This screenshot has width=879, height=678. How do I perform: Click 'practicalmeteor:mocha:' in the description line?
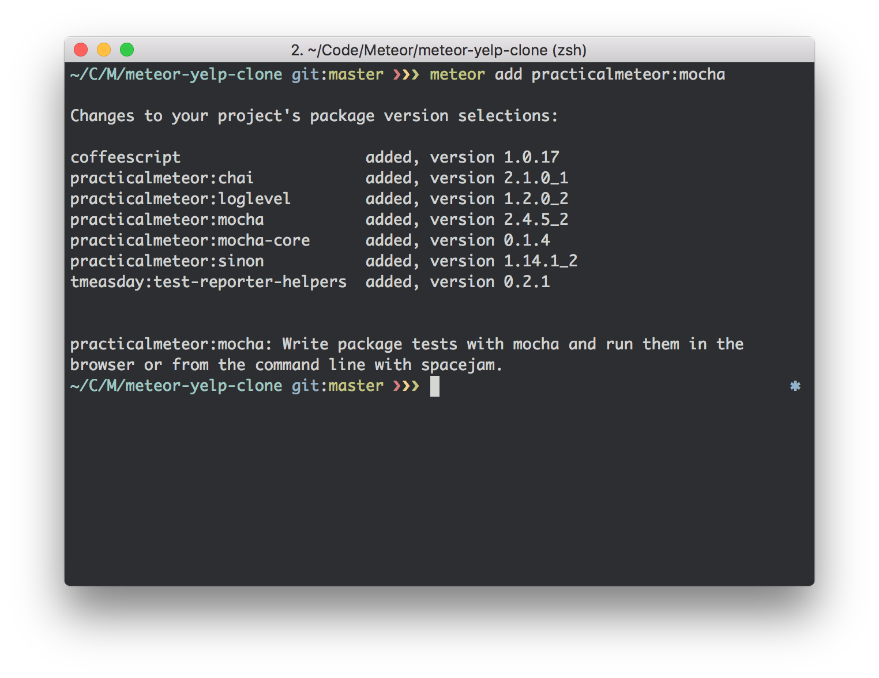171,344
